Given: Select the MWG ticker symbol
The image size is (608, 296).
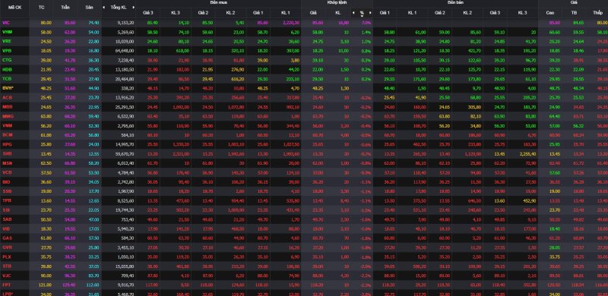Looking at the screenshot, I should (x=7, y=116).
